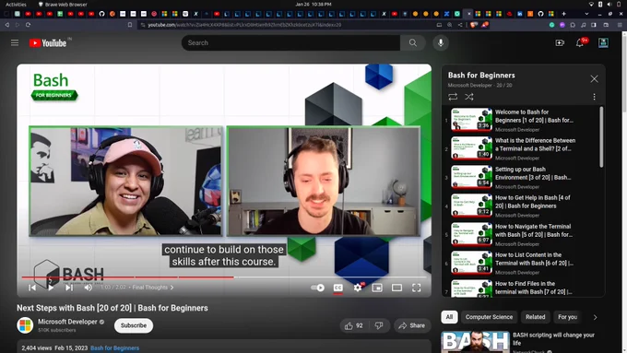Expand the Final Thoughts chapter chevron
627x353 pixels.
coord(172,288)
